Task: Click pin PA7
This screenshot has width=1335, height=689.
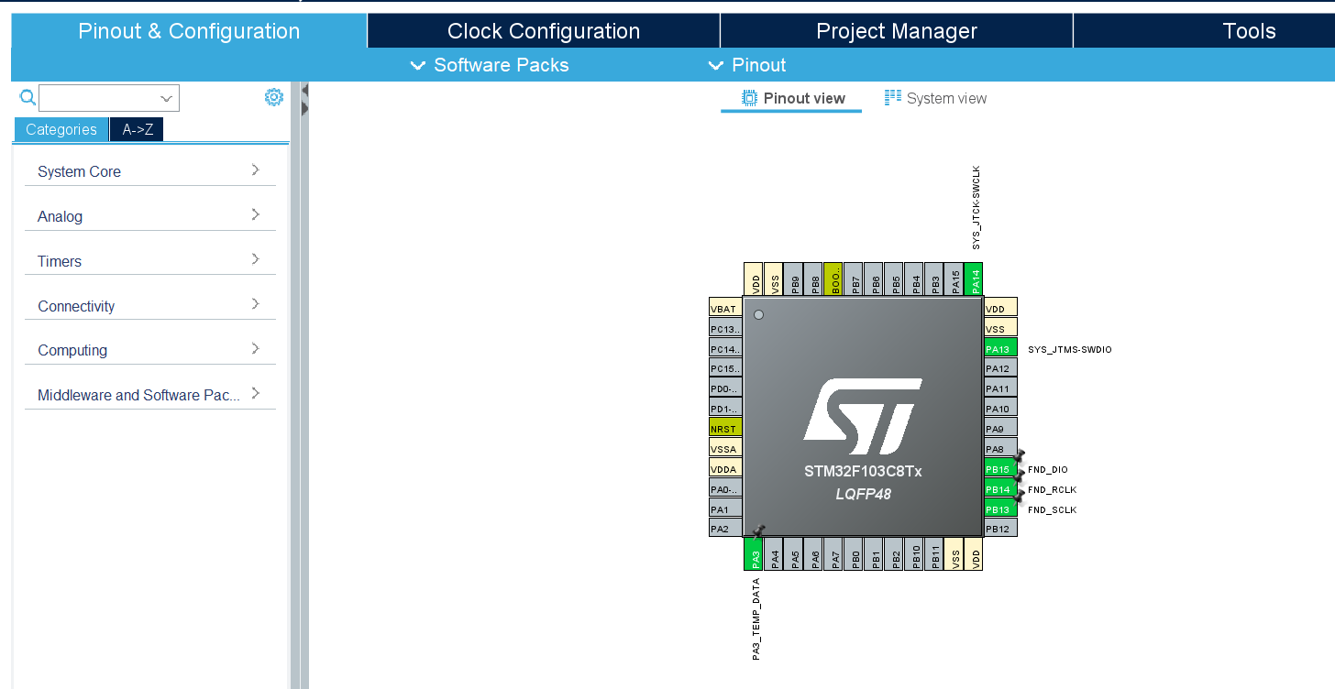Action: (x=834, y=554)
